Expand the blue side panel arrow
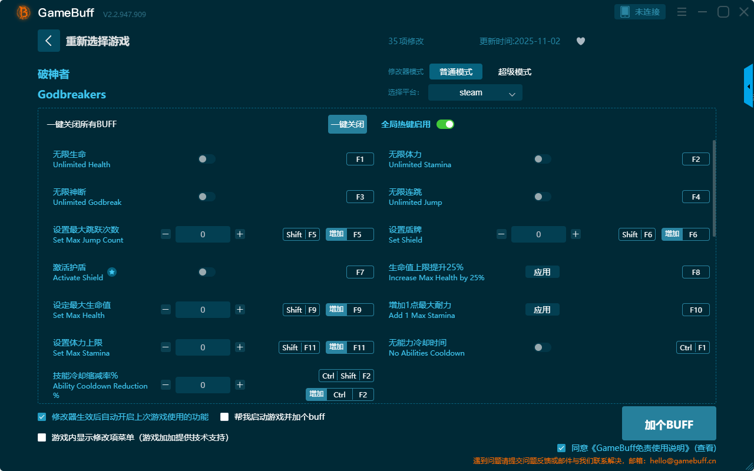 tap(748, 87)
